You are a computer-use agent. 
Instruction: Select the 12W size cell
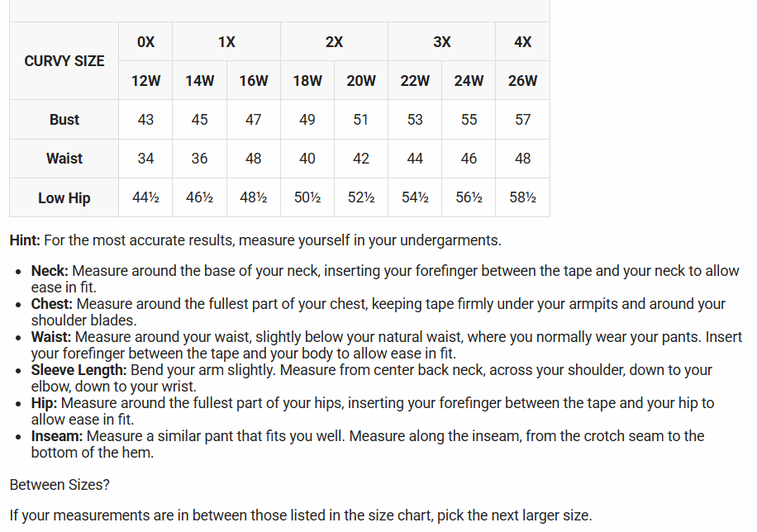(x=145, y=81)
